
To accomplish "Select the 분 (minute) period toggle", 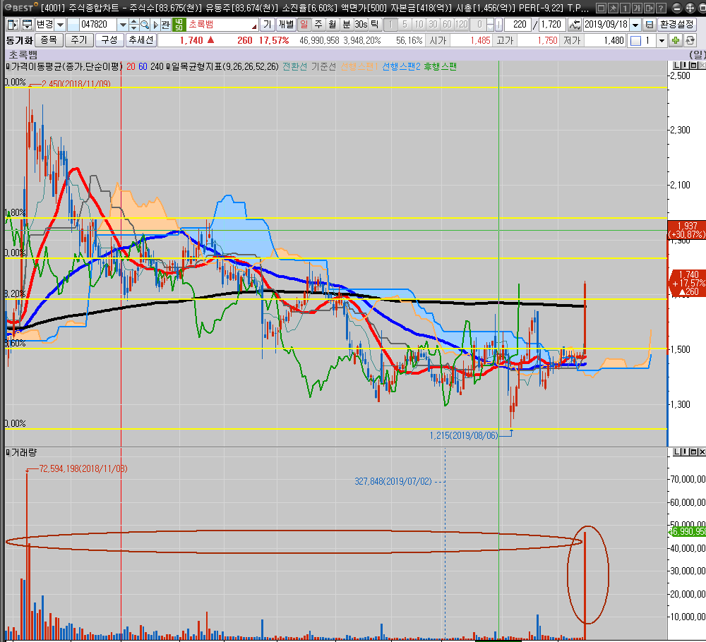I will tap(346, 24).
